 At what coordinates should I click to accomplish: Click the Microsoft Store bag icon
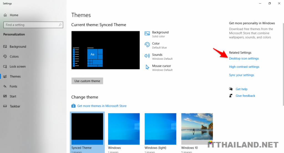[73, 106]
